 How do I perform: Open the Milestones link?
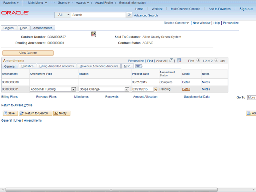(81, 97)
